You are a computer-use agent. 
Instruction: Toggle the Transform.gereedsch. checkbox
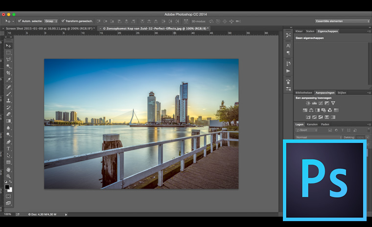point(63,21)
